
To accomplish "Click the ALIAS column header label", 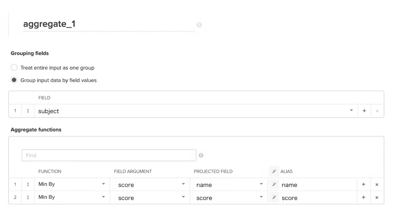I will pos(286,171).
